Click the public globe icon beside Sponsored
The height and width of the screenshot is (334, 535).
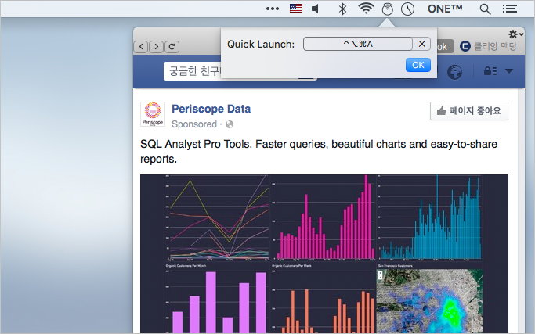pos(230,124)
